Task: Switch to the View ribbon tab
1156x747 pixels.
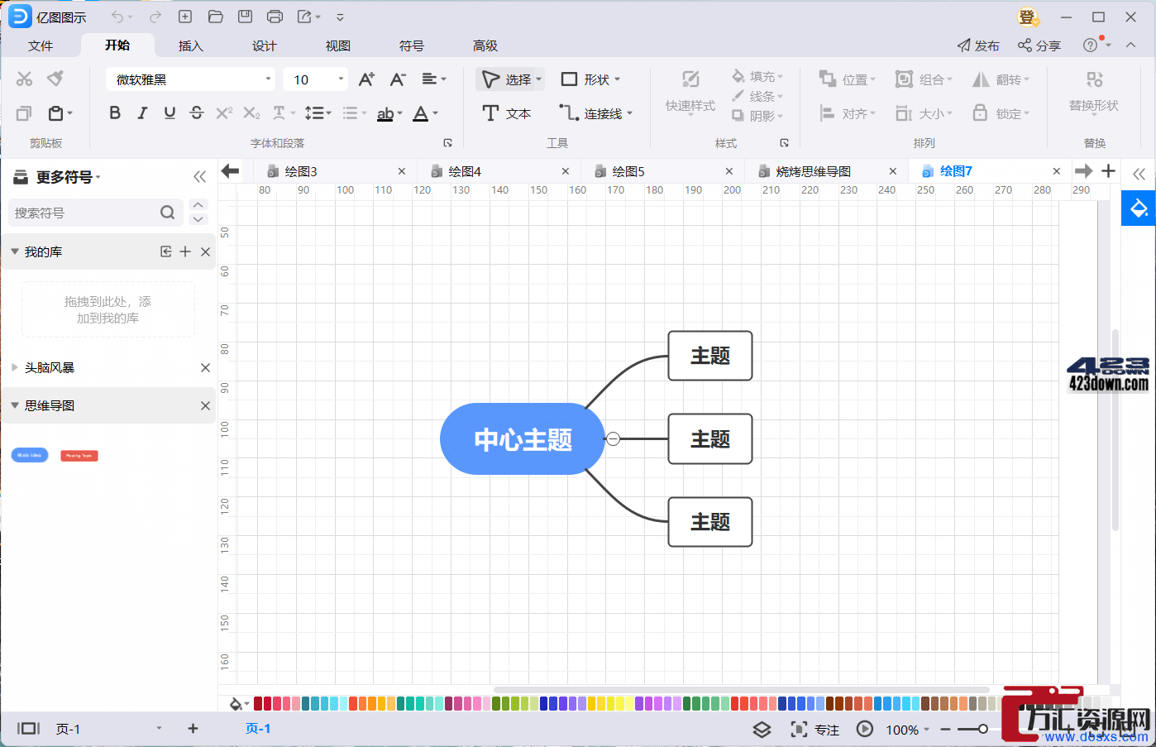Action: 338,45
